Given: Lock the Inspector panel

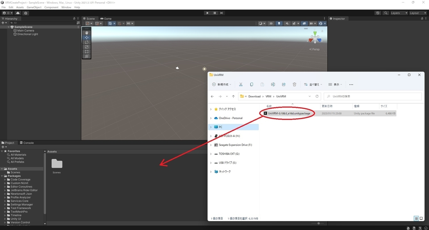Looking at the screenshot, I should tap(422, 19).
